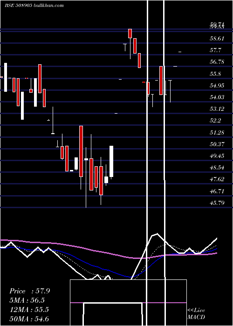The width and height of the screenshot is (233, 326).
Task: Click the 58.61 price axis label
Action: 217,39
